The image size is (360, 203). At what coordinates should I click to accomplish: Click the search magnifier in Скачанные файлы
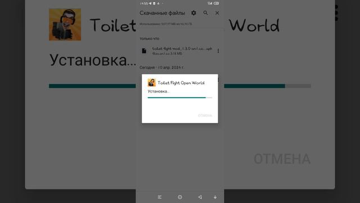[x=205, y=13]
